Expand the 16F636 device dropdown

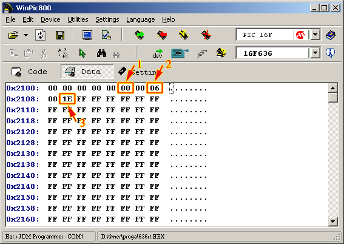click(x=315, y=53)
